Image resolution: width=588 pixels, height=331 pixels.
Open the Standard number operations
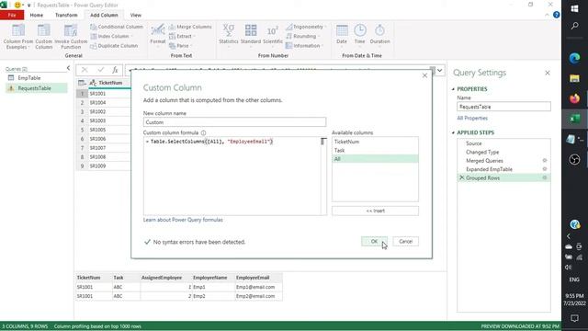coord(251,34)
